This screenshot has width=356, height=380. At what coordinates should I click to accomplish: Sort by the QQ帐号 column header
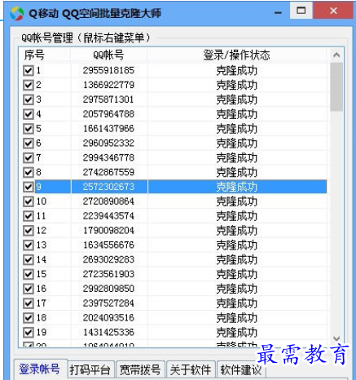click(x=109, y=55)
